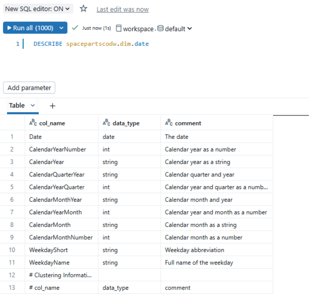Click the database icon before "default"

pyautogui.click(x=160, y=28)
